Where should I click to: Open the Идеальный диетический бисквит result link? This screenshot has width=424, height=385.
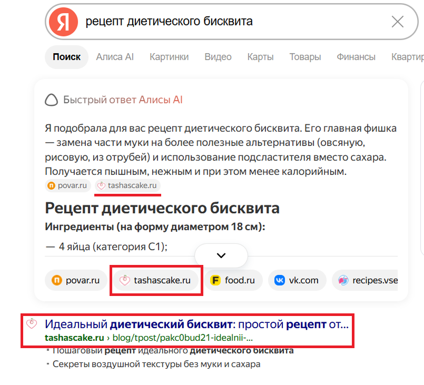(196, 324)
